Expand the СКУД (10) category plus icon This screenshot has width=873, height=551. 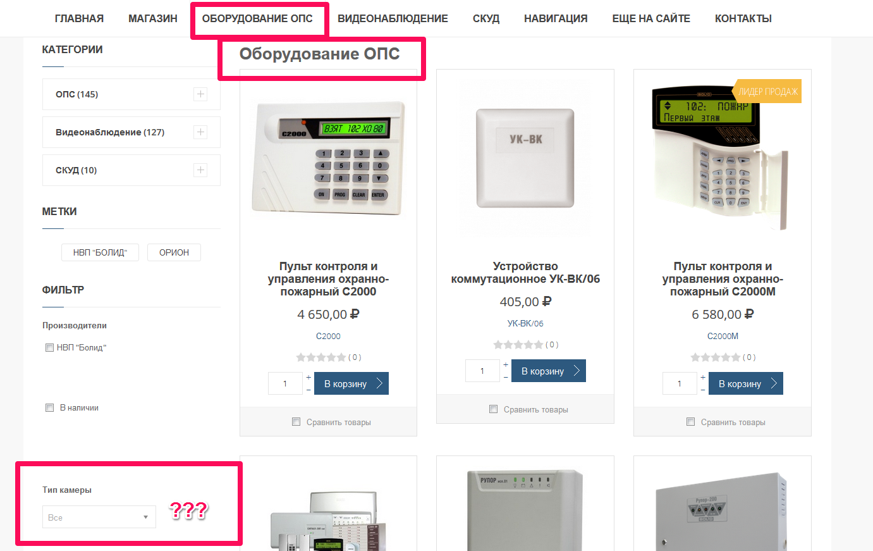tap(200, 170)
